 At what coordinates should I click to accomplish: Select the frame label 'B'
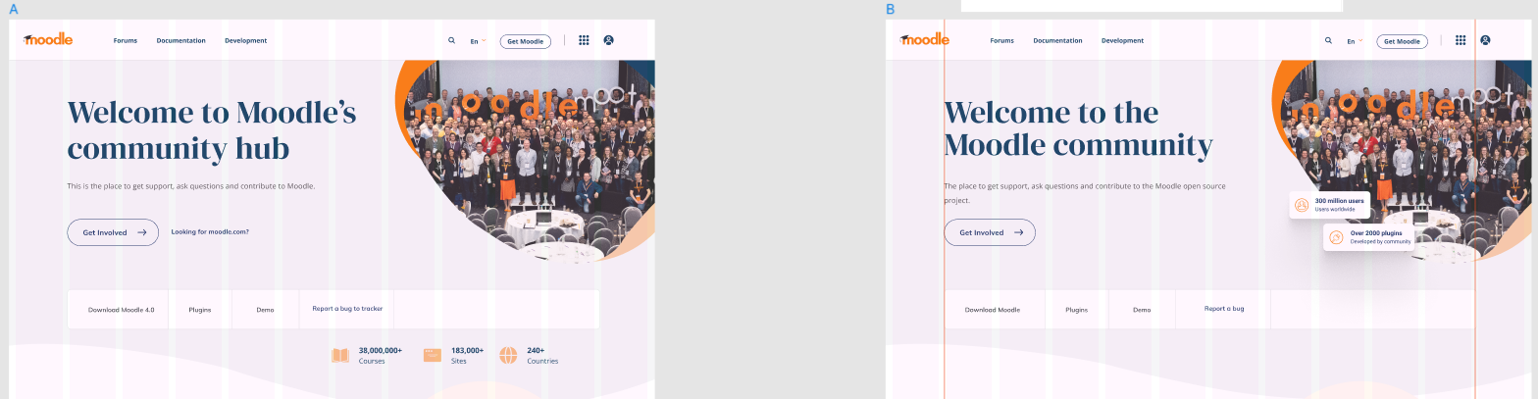[891, 9]
